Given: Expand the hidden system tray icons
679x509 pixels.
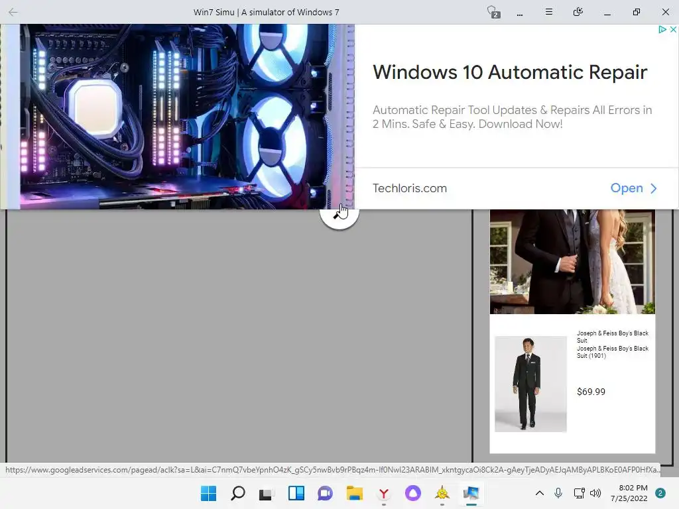Looking at the screenshot, I should coord(540,493).
